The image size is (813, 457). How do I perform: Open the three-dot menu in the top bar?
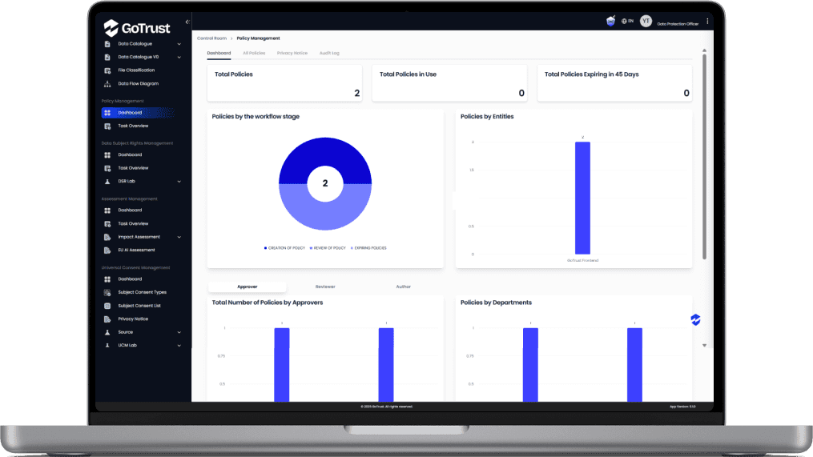[x=707, y=22]
